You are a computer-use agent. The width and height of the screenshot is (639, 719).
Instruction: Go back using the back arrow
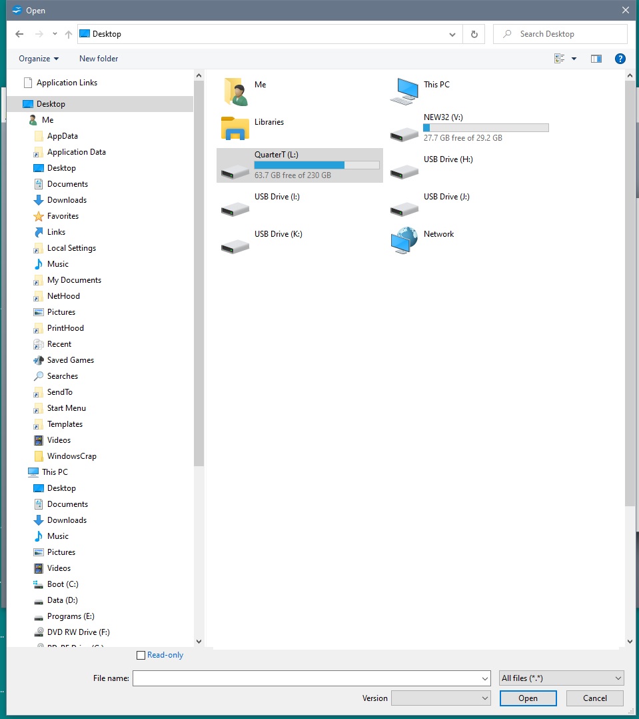19,34
